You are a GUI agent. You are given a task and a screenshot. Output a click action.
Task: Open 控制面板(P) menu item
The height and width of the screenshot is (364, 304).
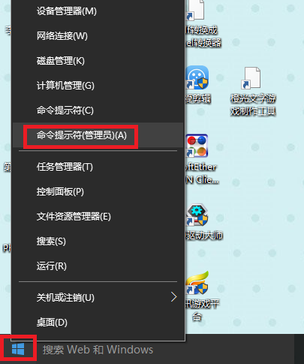[x=98, y=192]
